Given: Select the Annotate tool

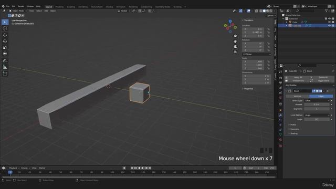Looking at the screenshot, I should point(5,61).
